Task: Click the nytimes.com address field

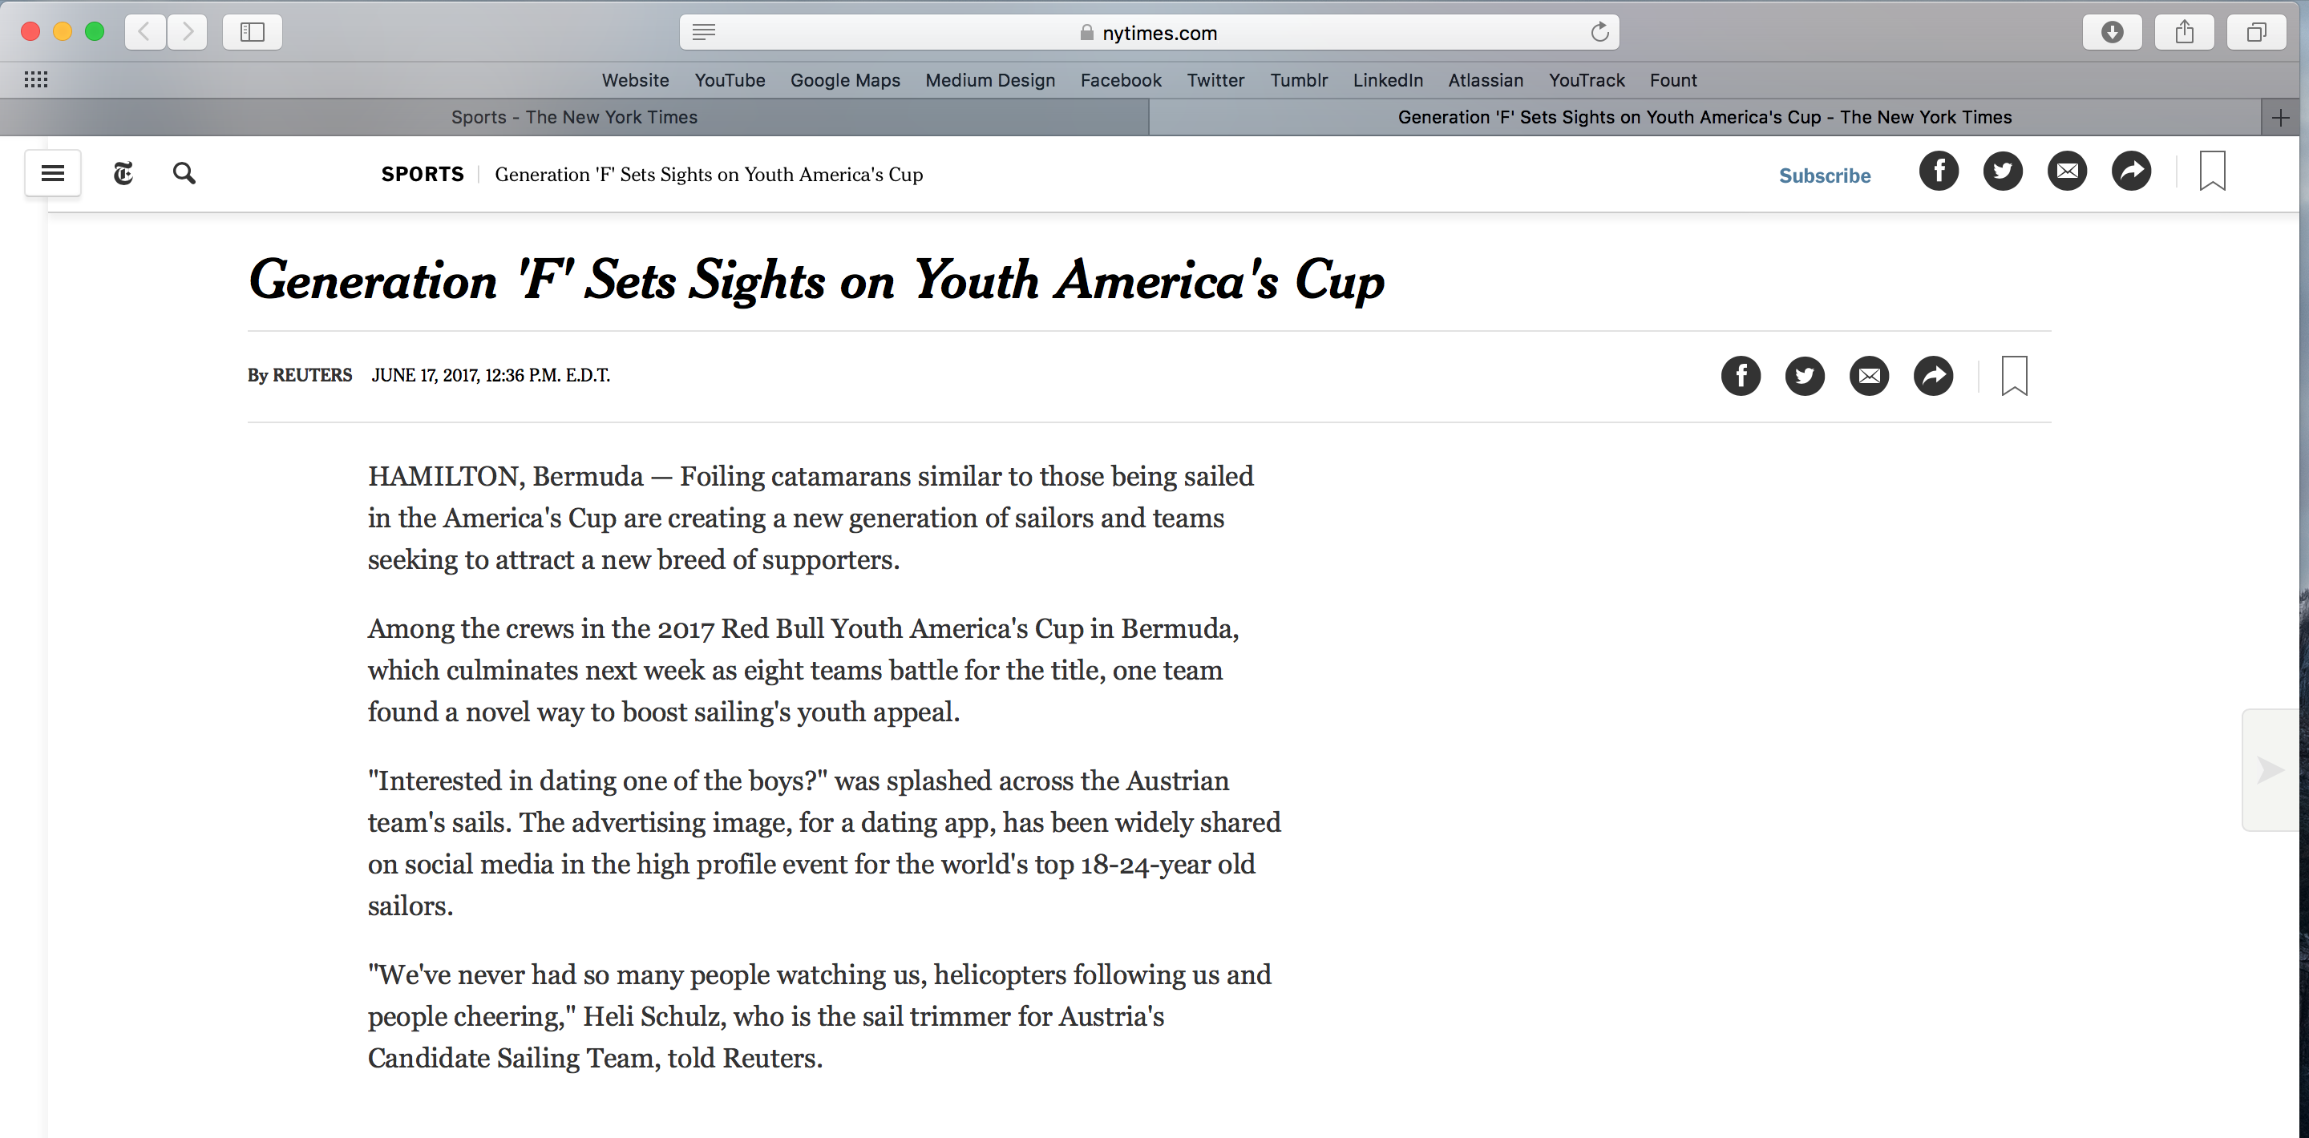Action: (1150, 32)
